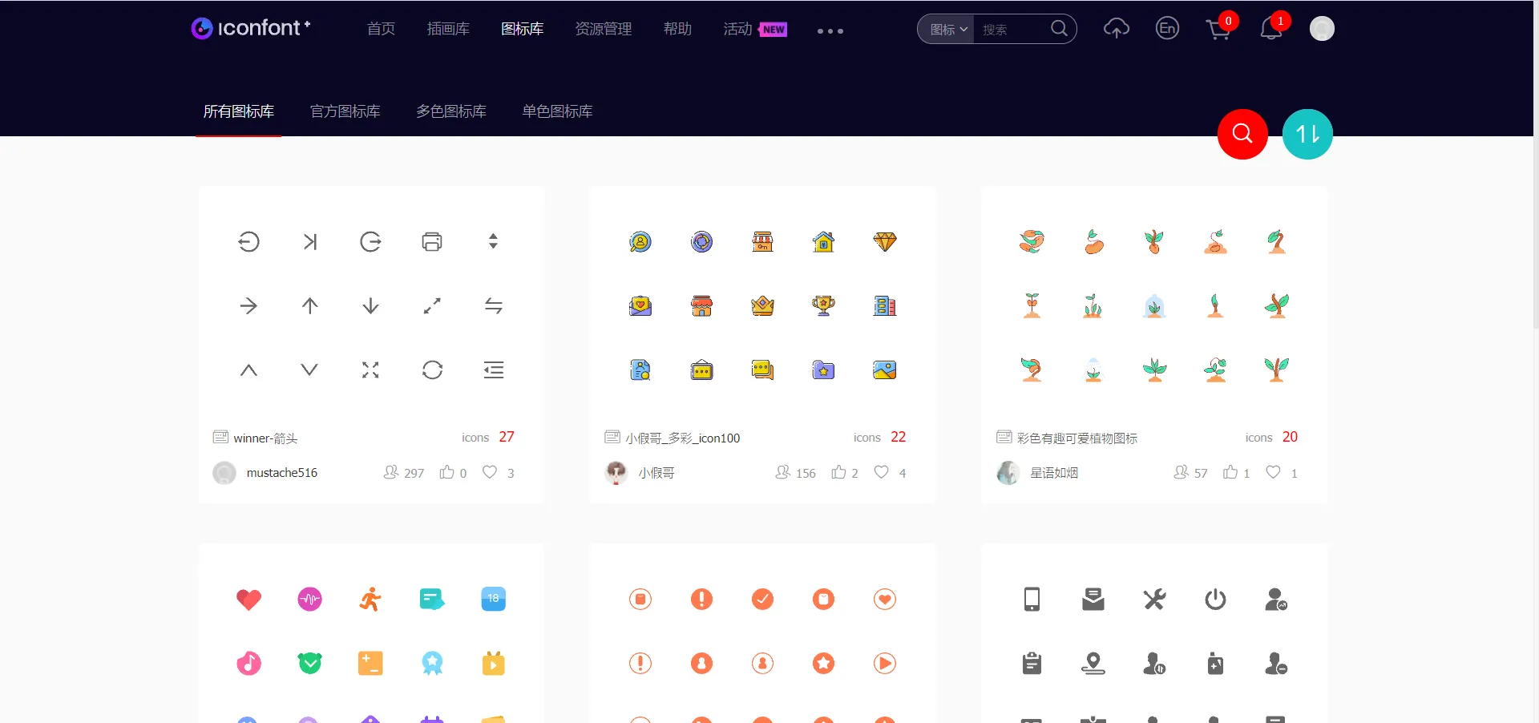Screen dimensions: 1539x723
Task: Open the notifications bell
Action: [1270, 30]
